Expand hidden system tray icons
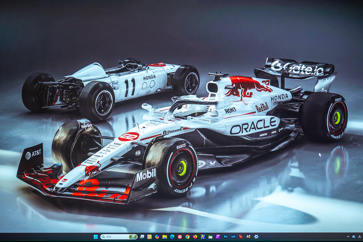The height and width of the screenshot is (242, 363). click(x=348, y=237)
